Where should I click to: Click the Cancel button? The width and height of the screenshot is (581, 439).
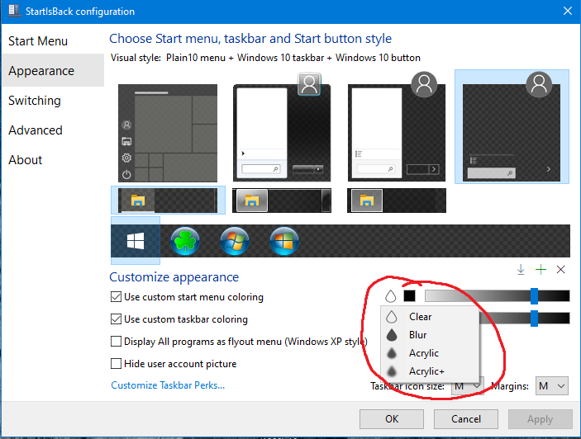point(466,419)
